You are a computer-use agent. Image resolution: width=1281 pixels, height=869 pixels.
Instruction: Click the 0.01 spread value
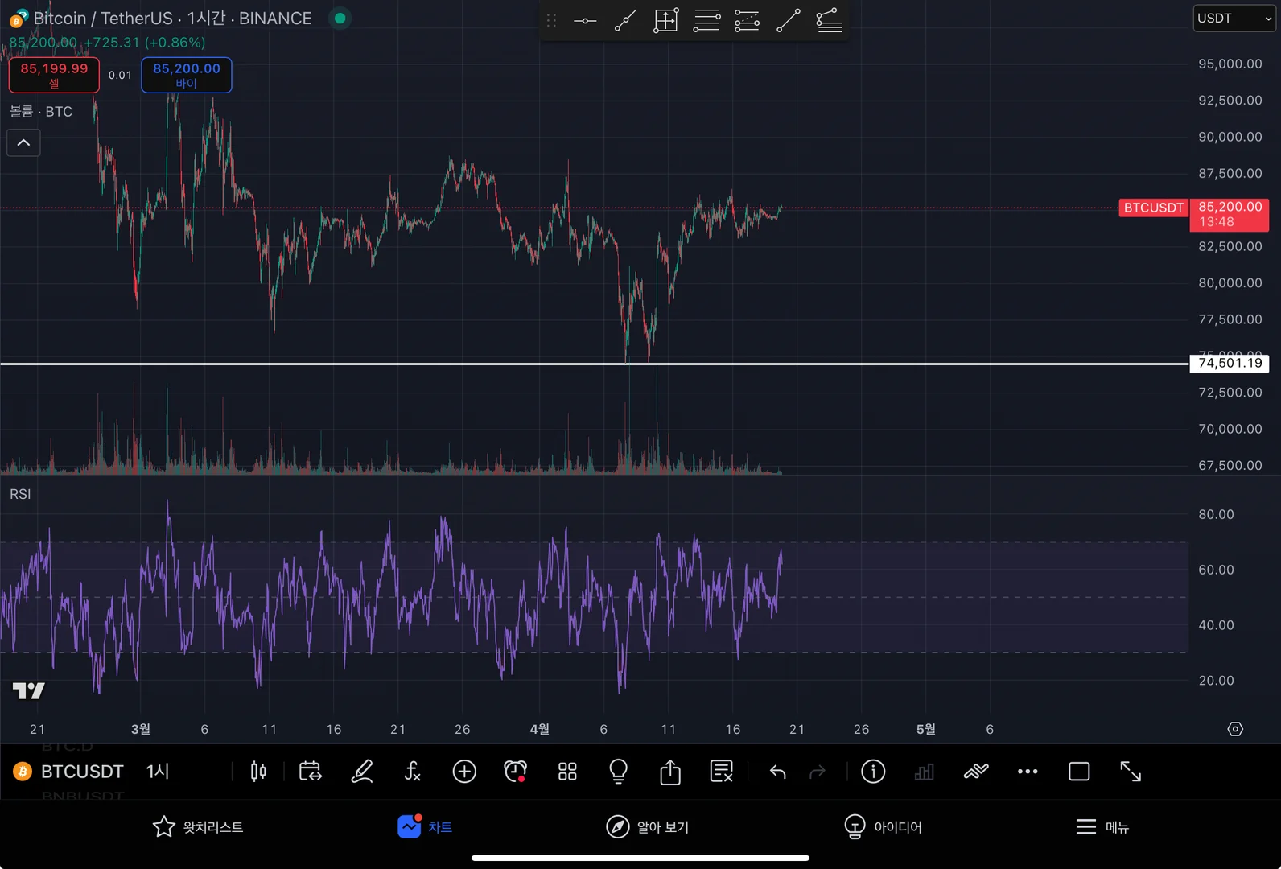tap(120, 75)
